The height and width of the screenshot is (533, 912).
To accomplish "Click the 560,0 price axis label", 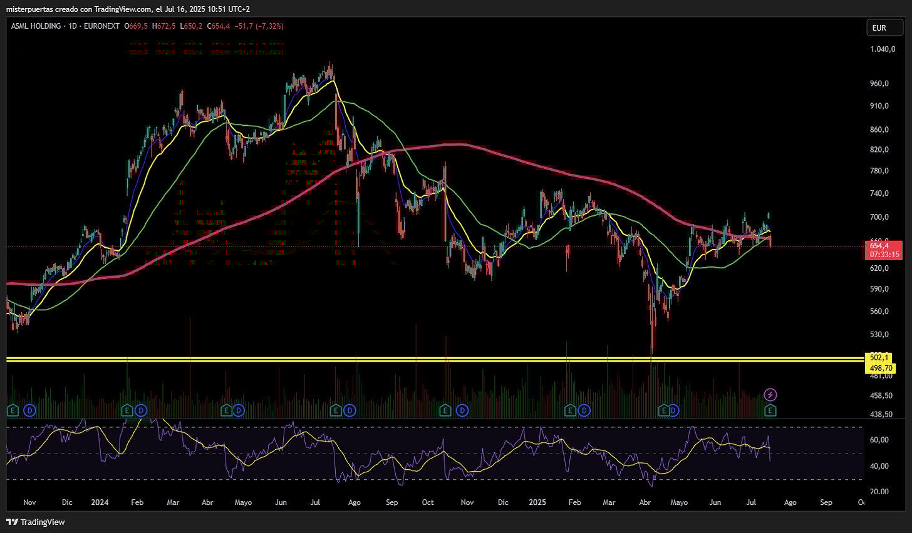I will pos(880,312).
